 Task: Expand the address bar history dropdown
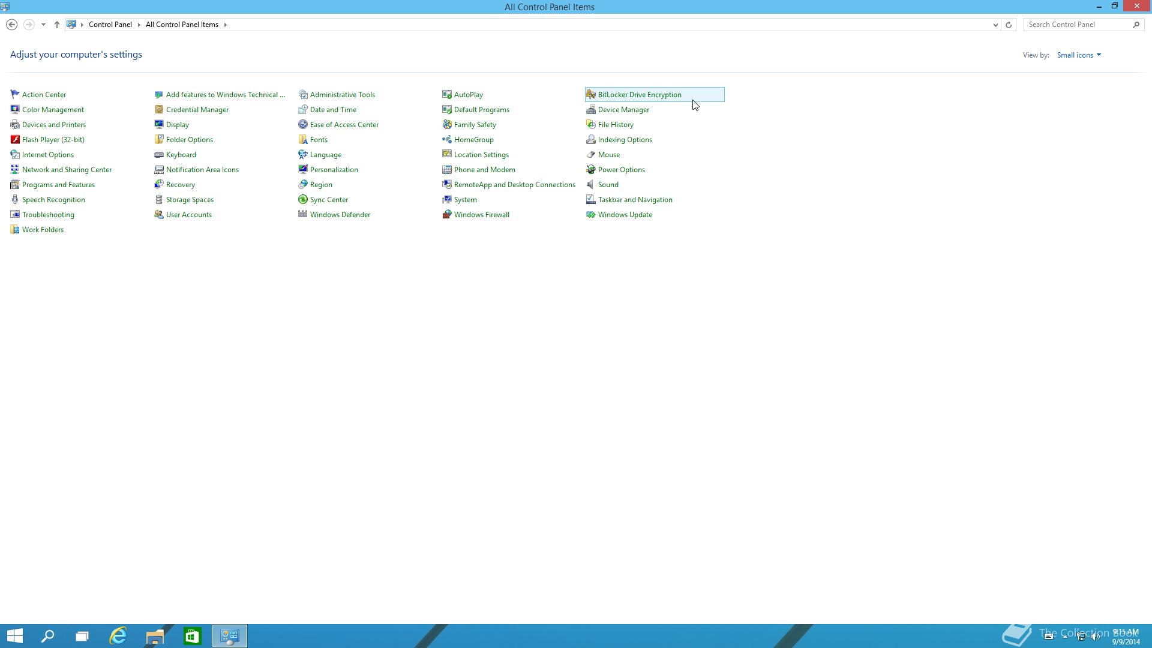pos(995,25)
